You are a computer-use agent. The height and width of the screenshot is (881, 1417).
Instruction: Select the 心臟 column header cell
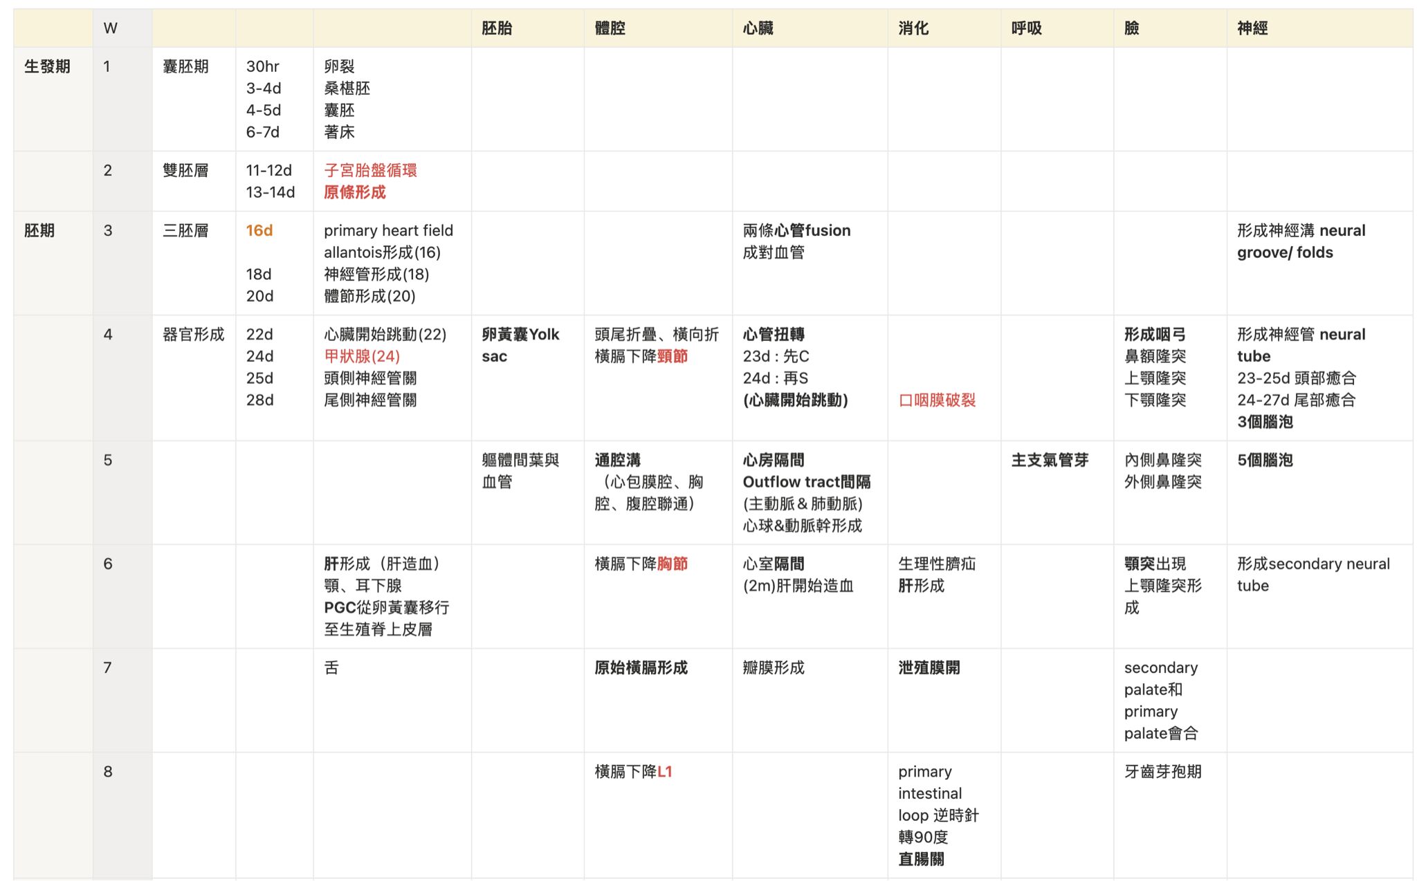click(x=758, y=28)
